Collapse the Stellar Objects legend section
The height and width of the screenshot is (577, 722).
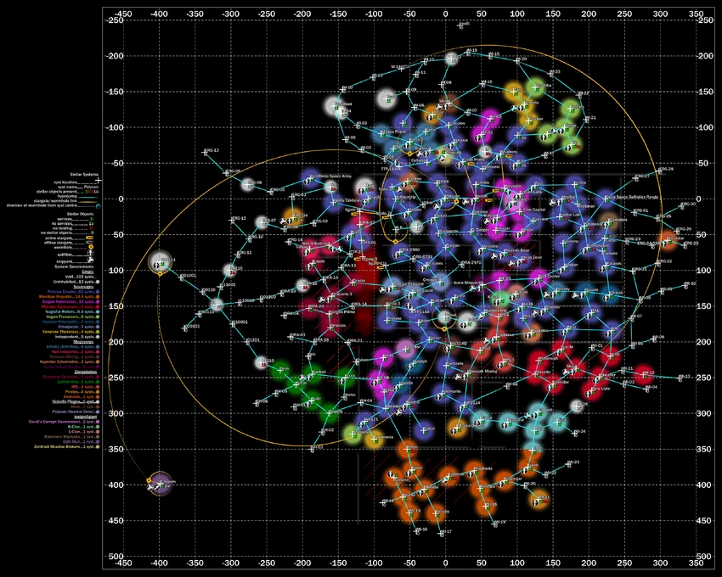tap(80, 213)
